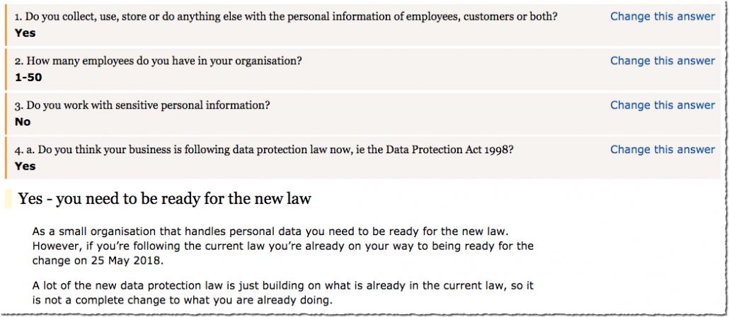
Task: Click question 1 text about collecting personal information
Action: (x=286, y=17)
